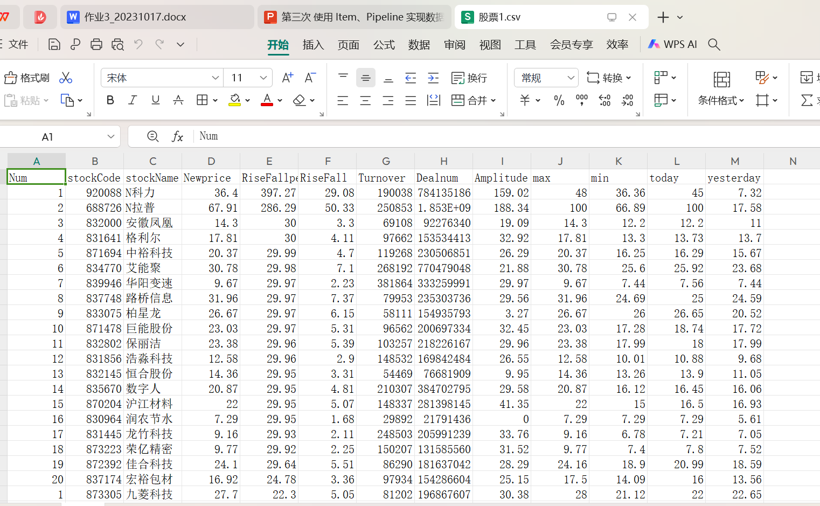820x506 pixels.
Task: Click the distributed alignment icon
Action: click(434, 100)
